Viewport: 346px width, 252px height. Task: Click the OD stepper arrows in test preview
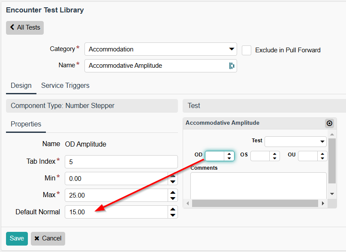(229, 156)
